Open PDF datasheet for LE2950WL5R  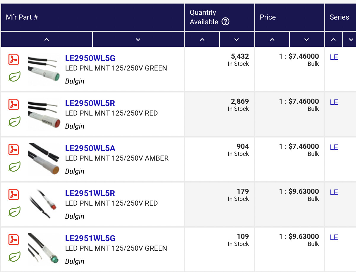(x=14, y=104)
